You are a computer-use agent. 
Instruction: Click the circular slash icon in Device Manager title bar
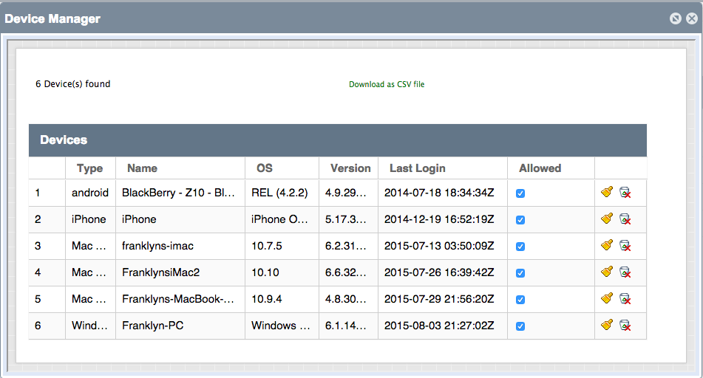(x=676, y=18)
